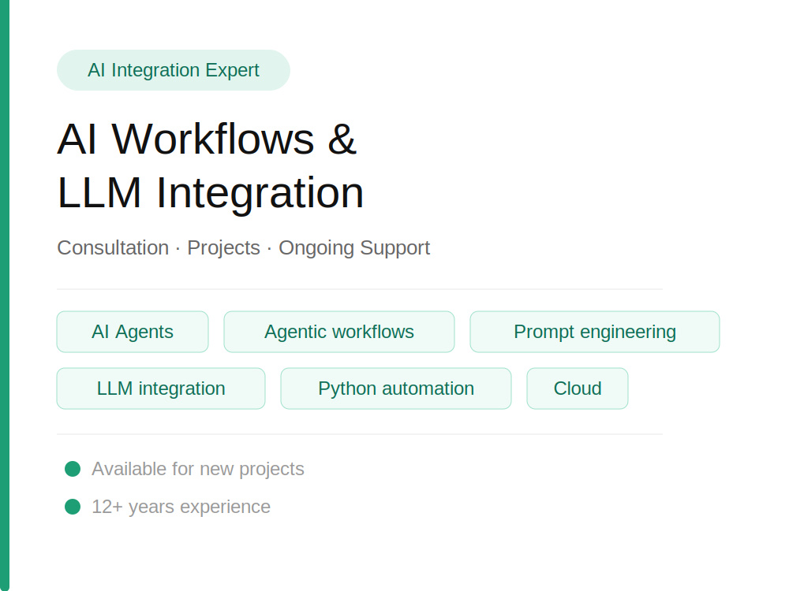Click the green dot beside Available for new projects

click(x=73, y=469)
